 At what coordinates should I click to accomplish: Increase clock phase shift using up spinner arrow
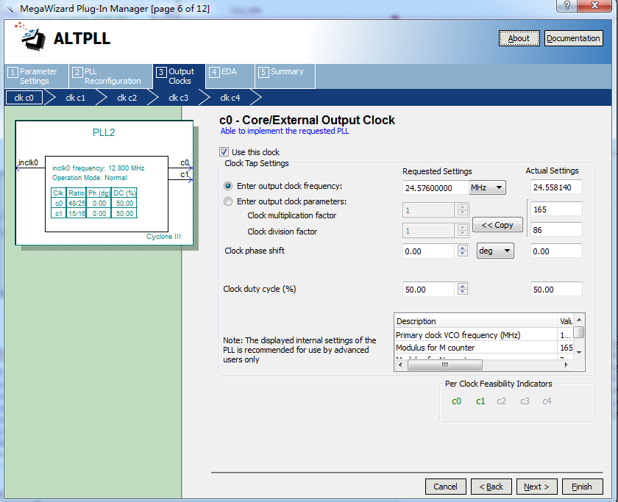click(x=463, y=248)
